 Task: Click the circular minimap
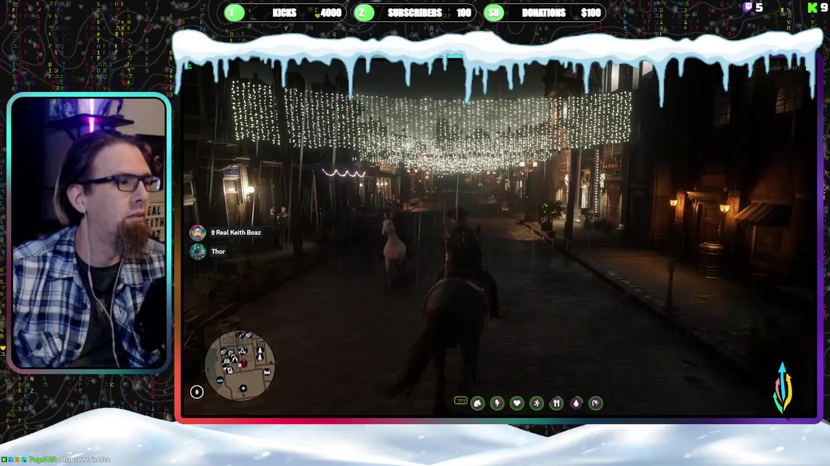[x=241, y=366]
